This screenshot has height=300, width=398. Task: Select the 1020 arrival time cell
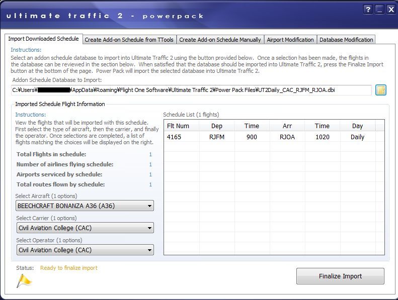pyautogui.click(x=322, y=137)
